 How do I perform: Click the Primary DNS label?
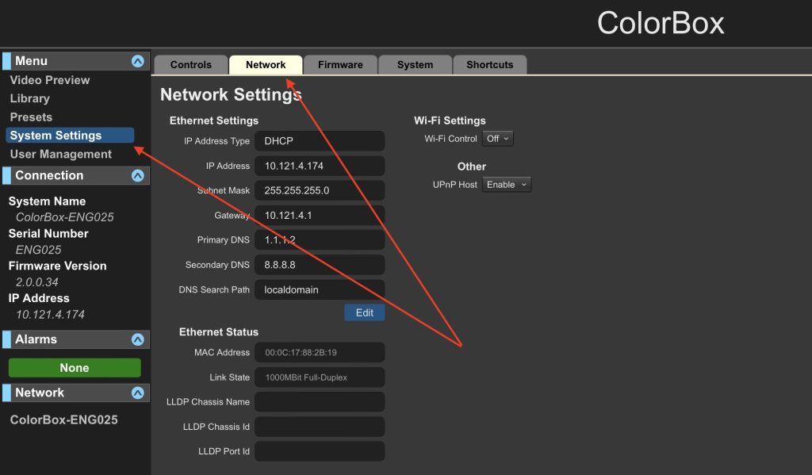(223, 239)
